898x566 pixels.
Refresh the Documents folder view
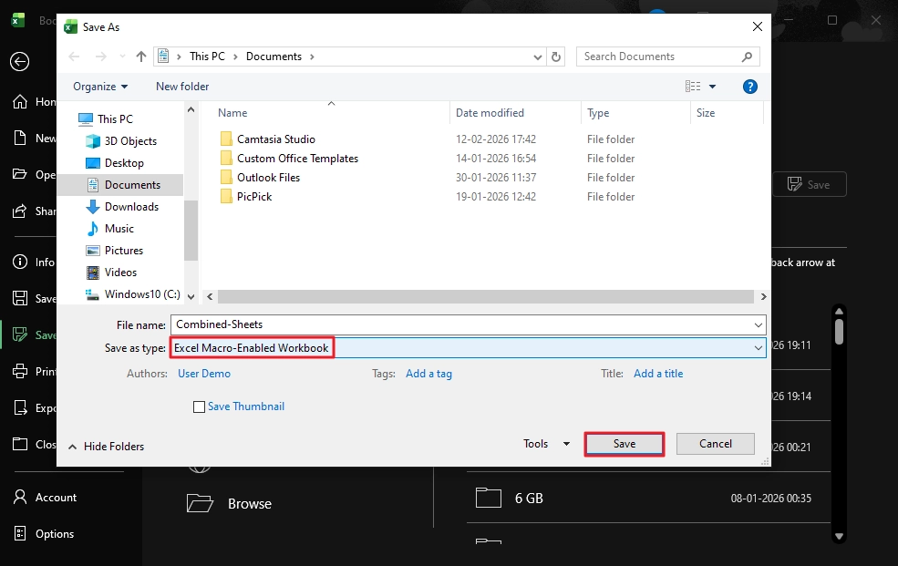[x=556, y=56]
